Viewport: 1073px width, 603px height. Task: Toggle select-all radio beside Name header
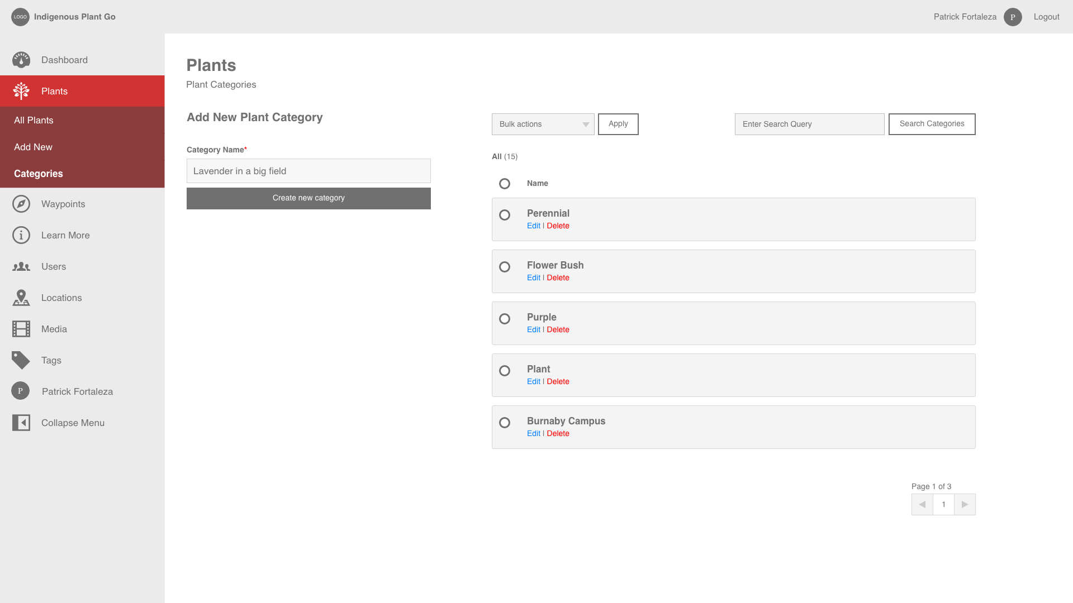pos(505,184)
